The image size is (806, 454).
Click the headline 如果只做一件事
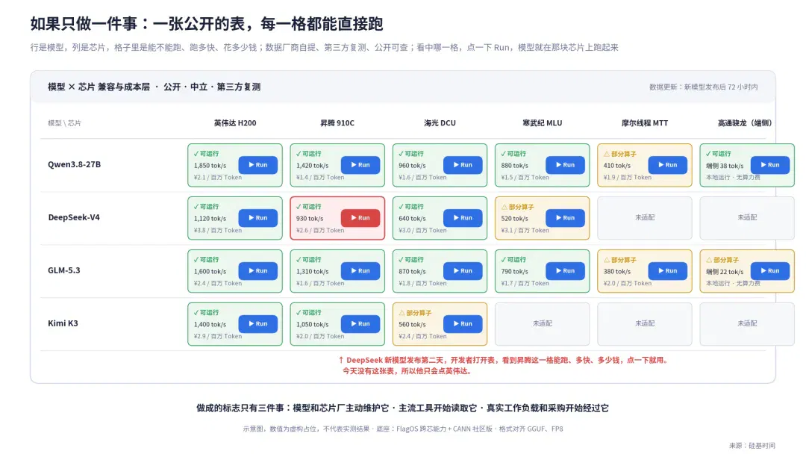click(207, 24)
